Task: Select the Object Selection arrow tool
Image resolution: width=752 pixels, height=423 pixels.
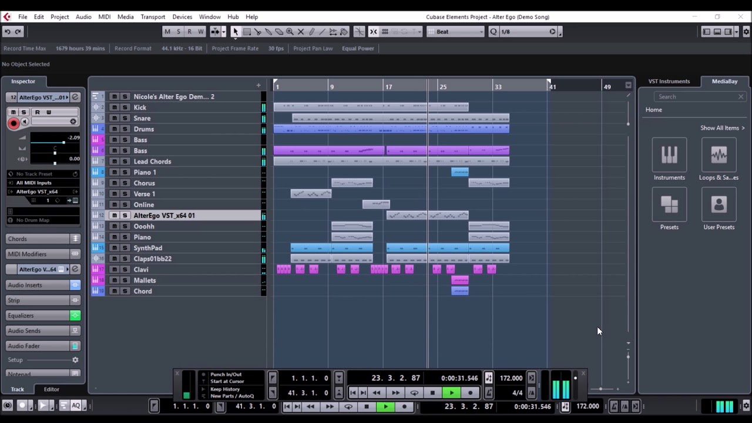Action: (x=235, y=32)
